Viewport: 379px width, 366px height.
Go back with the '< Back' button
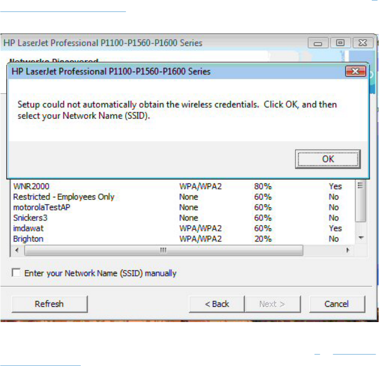coord(217,304)
